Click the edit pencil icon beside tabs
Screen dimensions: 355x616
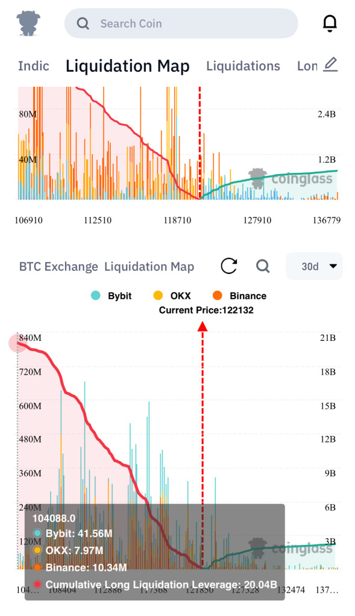330,64
